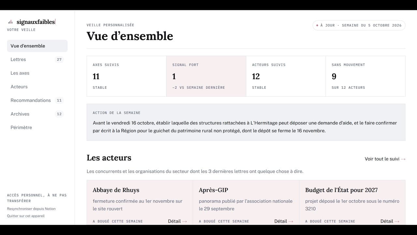417x235 pixels.
Task: Click the À jour status pill
Action: point(359,25)
